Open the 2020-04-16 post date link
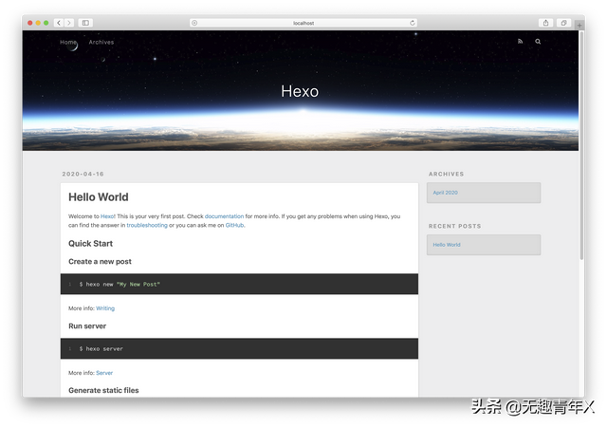607x427 pixels. [83, 174]
